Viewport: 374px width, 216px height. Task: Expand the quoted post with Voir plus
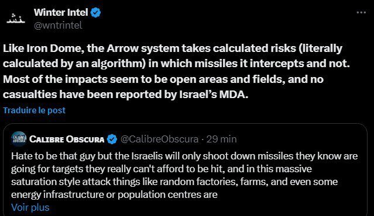(30, 207)
